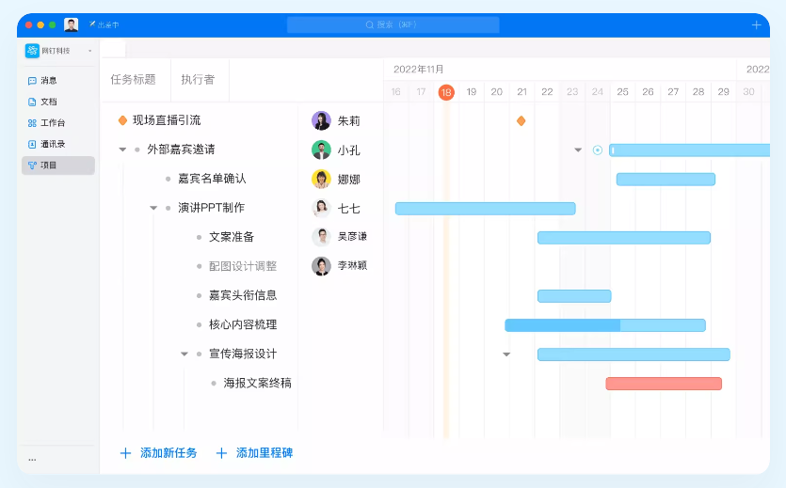
Task: Click 吴彦谦's avatar
Action: pyautogui.click(x=321, y=237)
